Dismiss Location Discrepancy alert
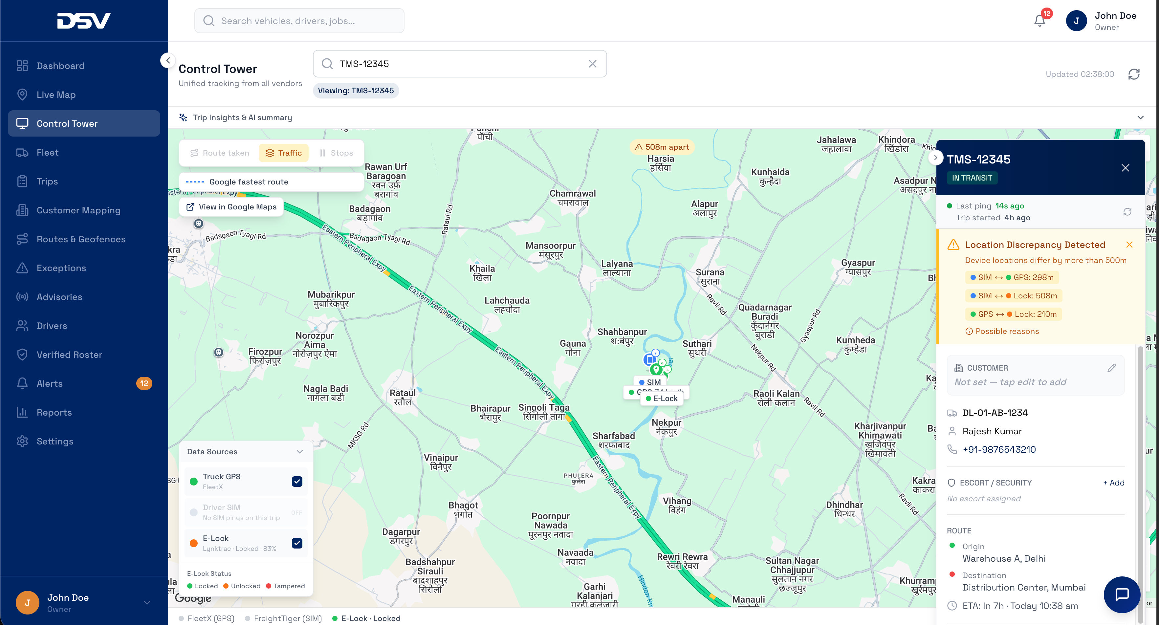 tap(1129, 244)
